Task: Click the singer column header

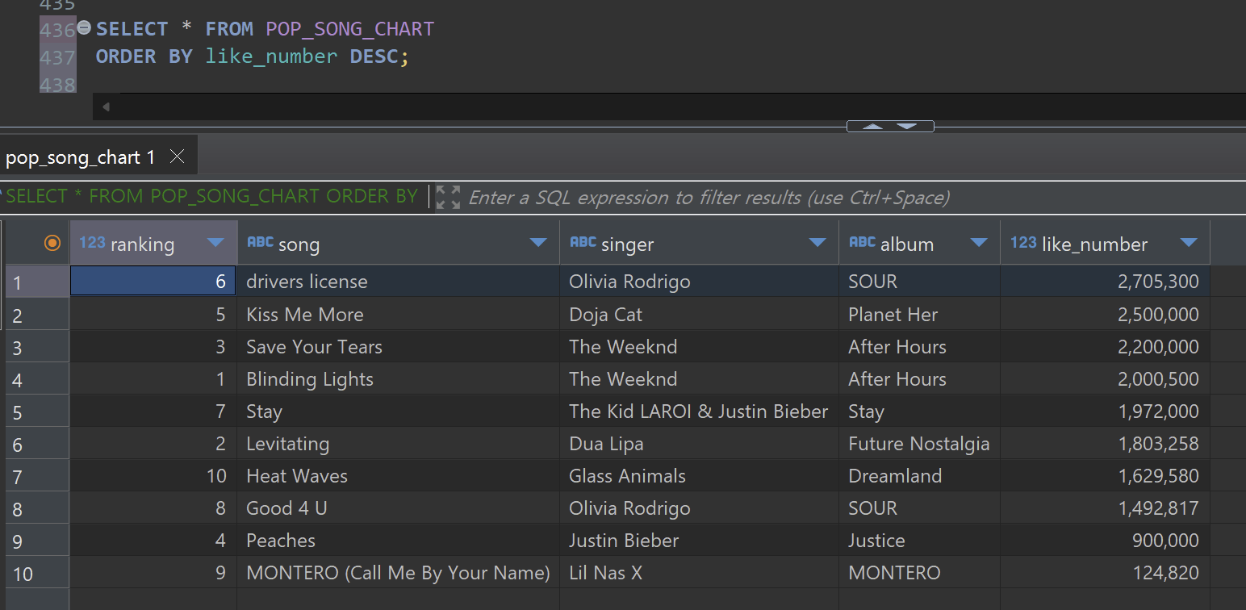Action: click(699, 243)
